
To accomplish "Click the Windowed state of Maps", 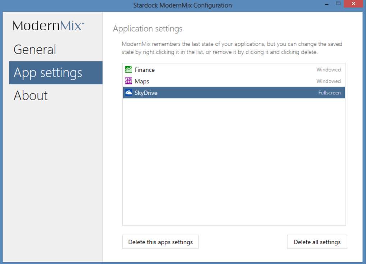I will [x=328, y=81].
